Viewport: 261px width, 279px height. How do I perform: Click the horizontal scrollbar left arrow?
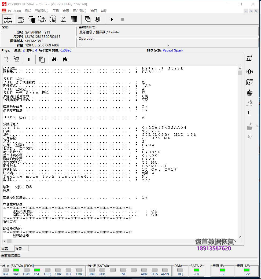(x=5, y=241)
